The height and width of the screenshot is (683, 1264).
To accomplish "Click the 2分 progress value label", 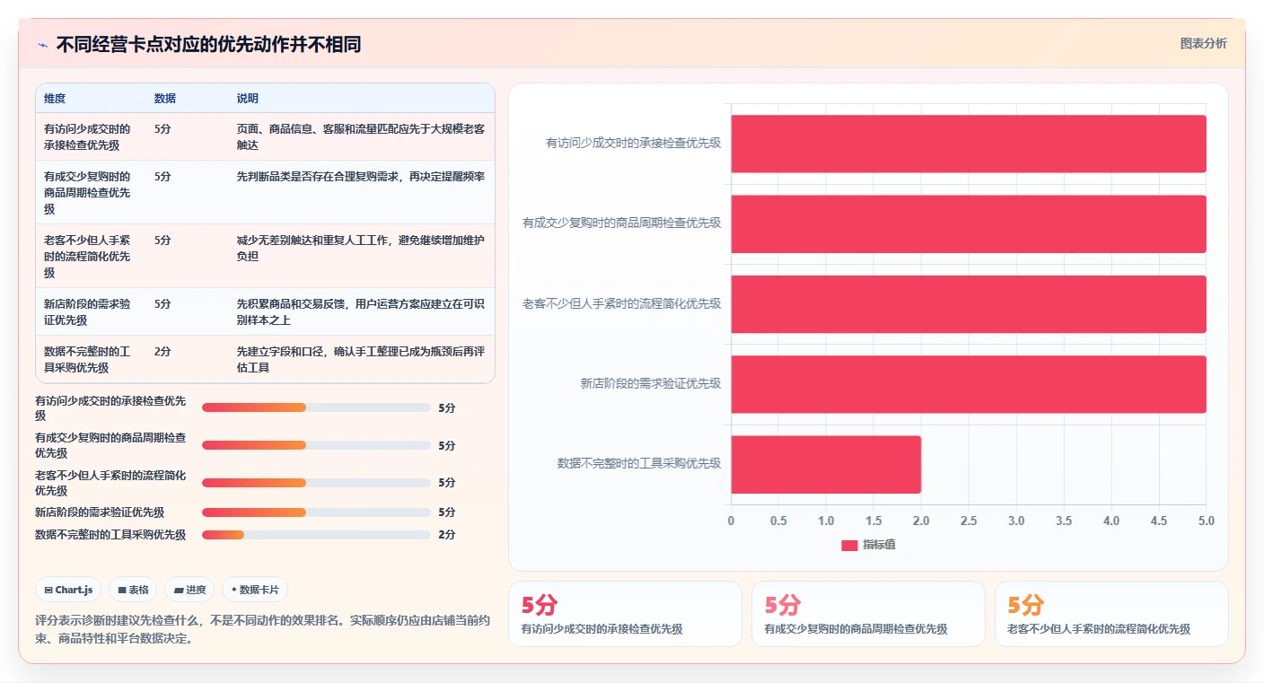I will [x=447, y=535].
